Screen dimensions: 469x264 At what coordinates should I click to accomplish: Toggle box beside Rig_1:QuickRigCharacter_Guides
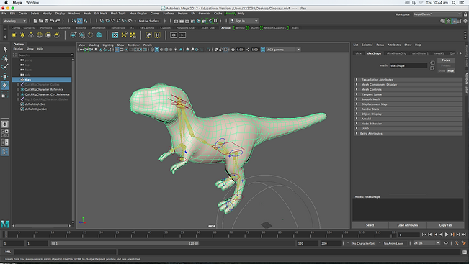pyautogui.click(x=18, y=99)
